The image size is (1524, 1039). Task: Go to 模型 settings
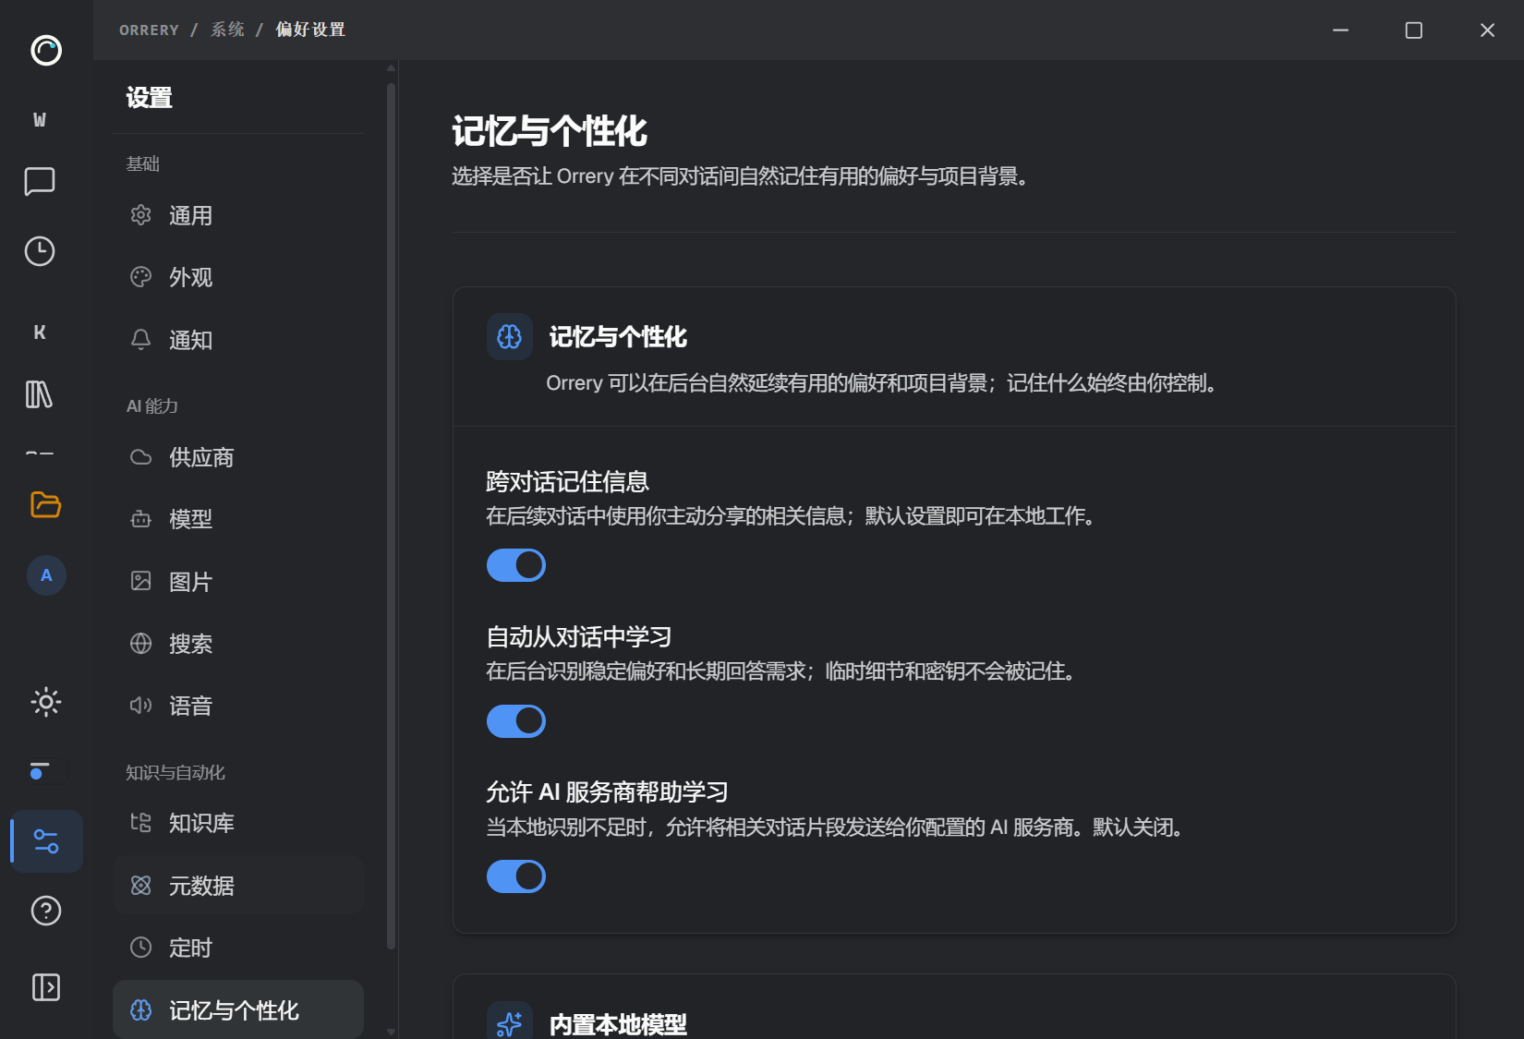tap(238, 519)
